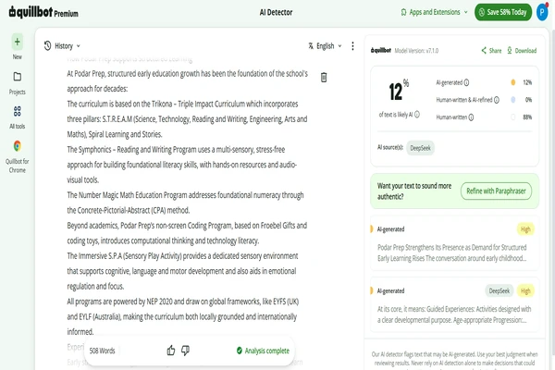Download the AI detection report
Screen dimensions: 555x370
[522, 51]
